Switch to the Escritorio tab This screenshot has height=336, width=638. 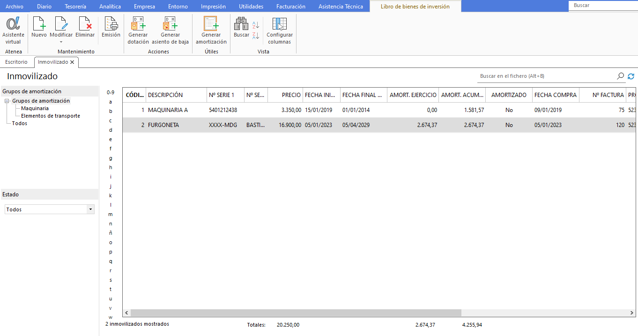(16, 62)
